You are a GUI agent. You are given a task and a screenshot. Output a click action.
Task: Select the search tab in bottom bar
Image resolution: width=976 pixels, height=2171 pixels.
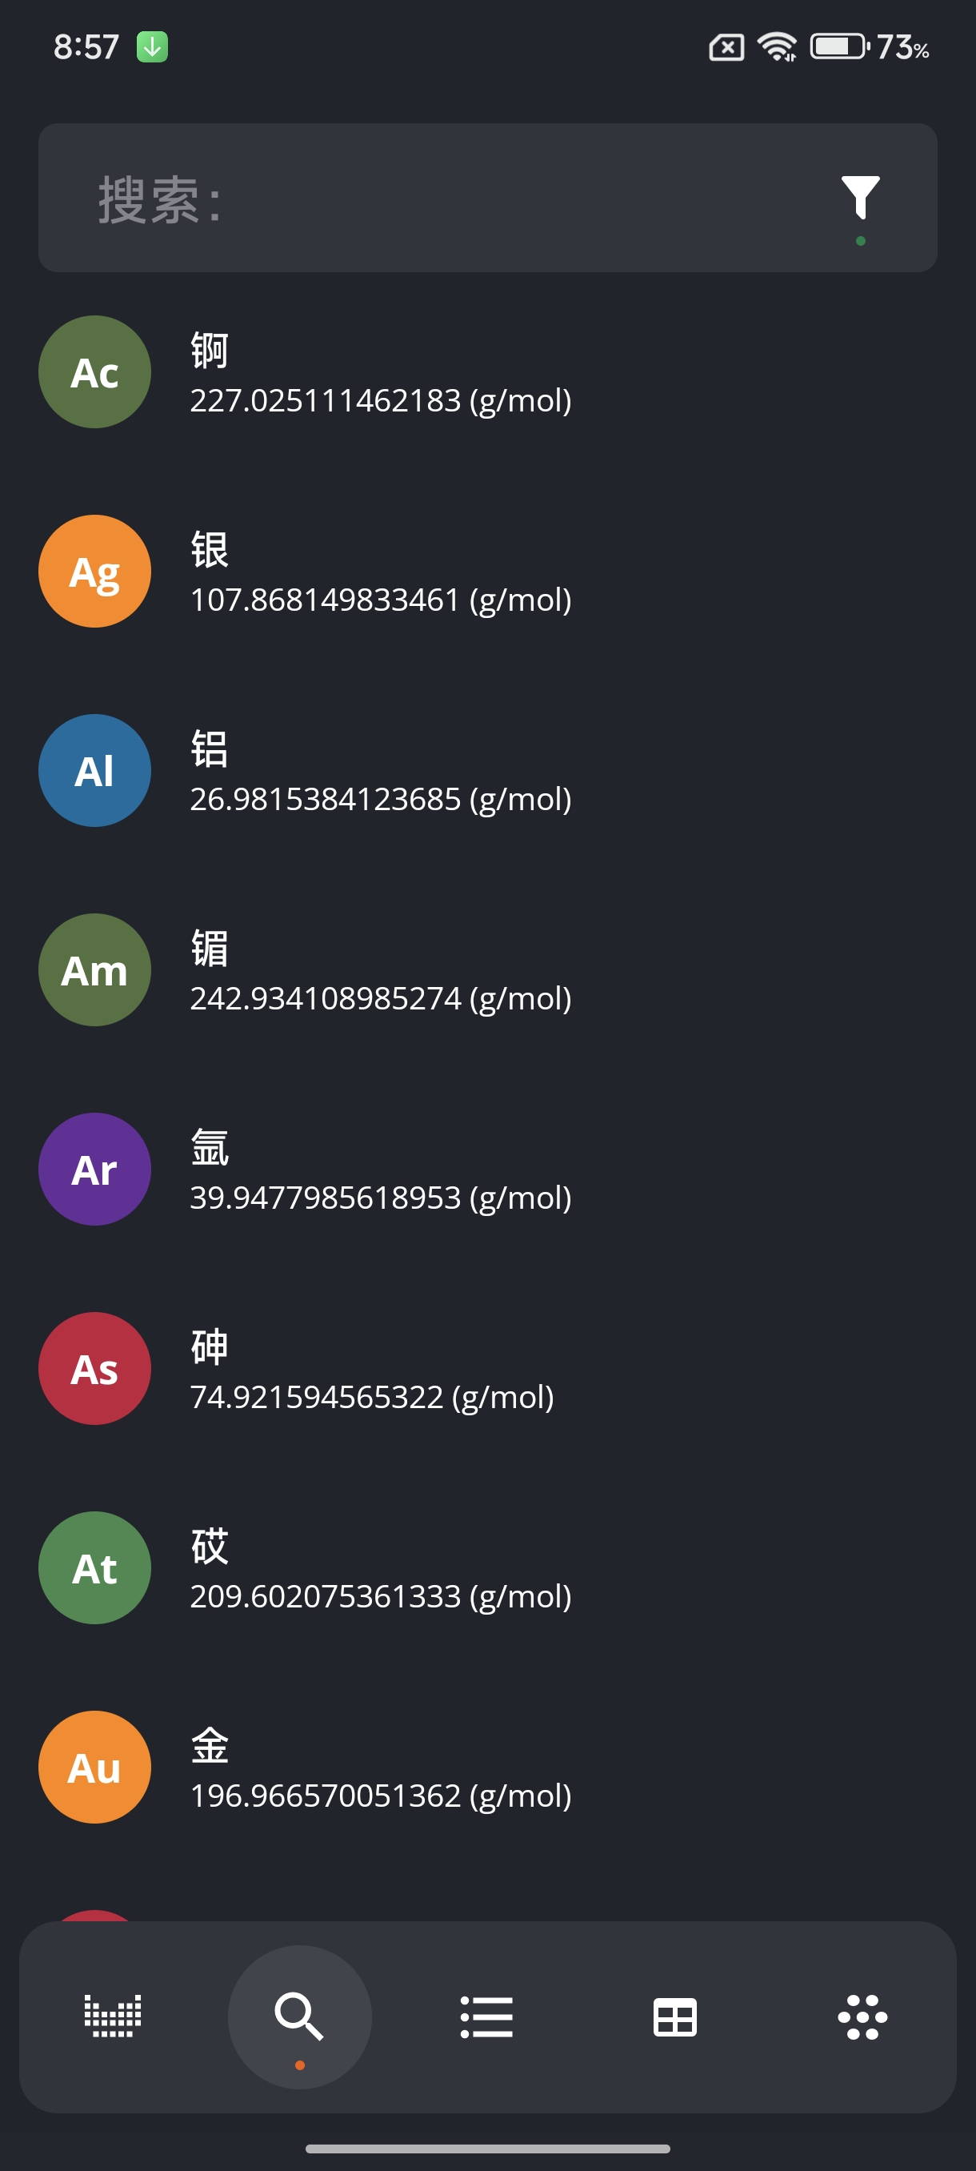[299, 2017]
